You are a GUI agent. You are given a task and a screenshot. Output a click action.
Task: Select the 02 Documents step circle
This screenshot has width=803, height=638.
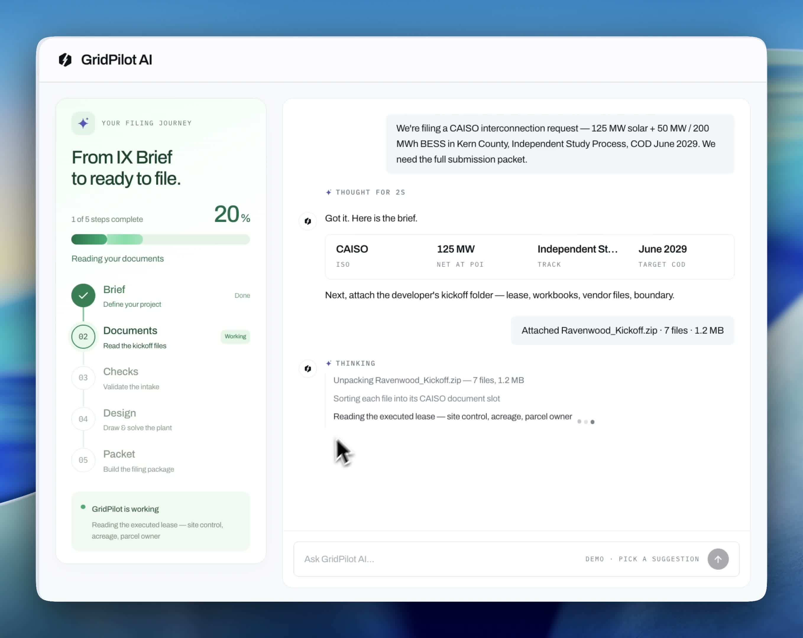point(83,337)
